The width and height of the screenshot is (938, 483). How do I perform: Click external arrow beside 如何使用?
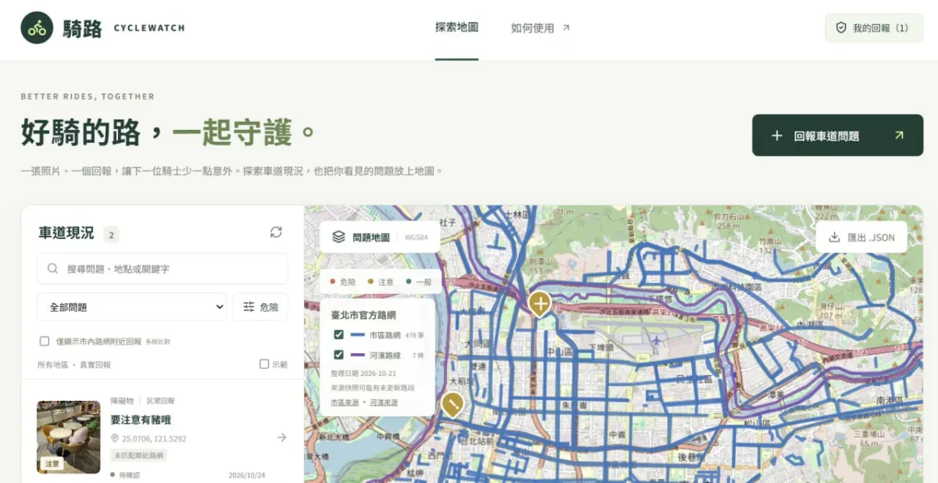[567, 27]
